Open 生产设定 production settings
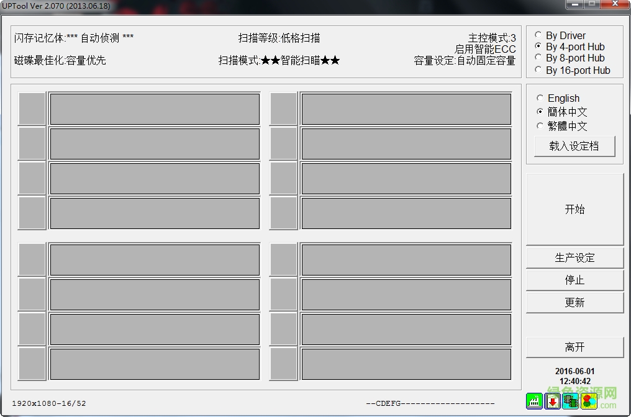 point(574,258)
